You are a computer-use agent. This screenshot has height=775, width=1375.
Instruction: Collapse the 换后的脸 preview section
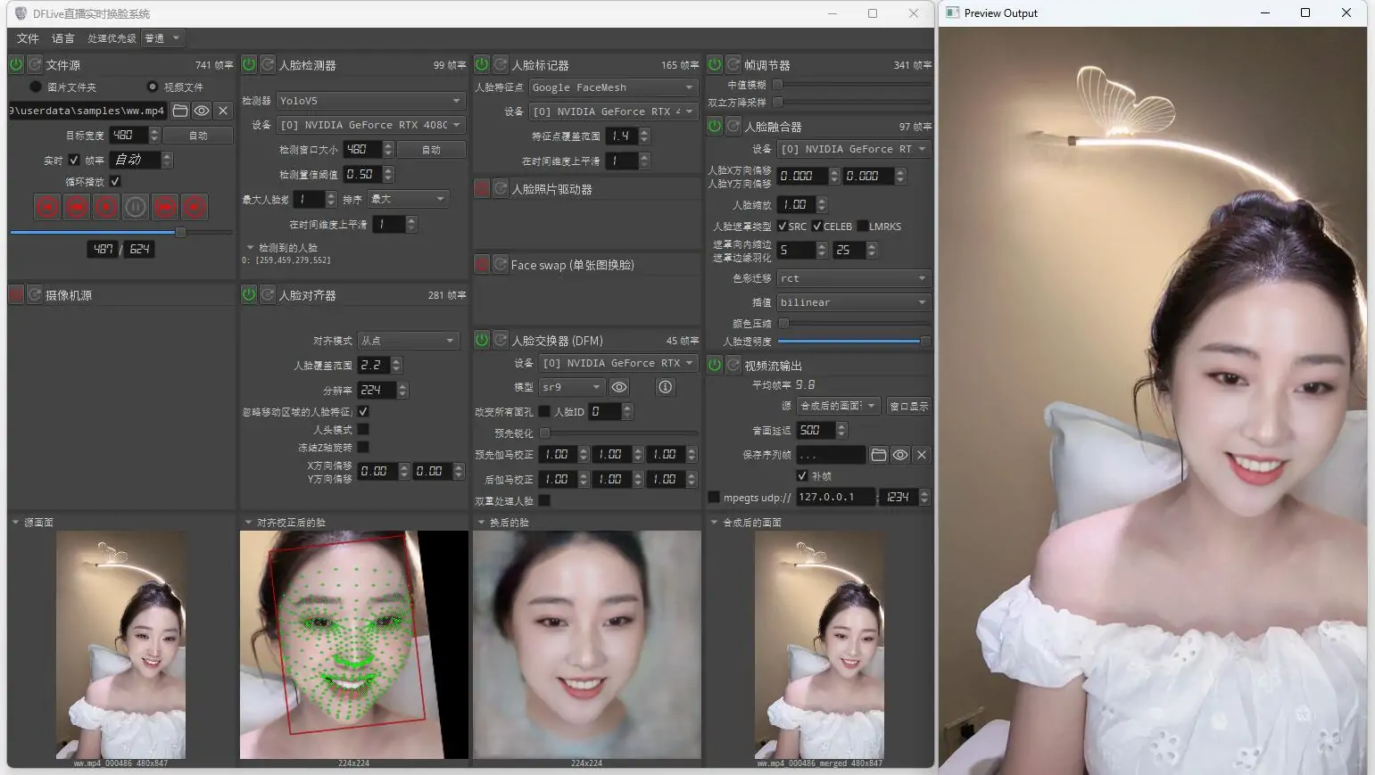click(x=482, y=523)
